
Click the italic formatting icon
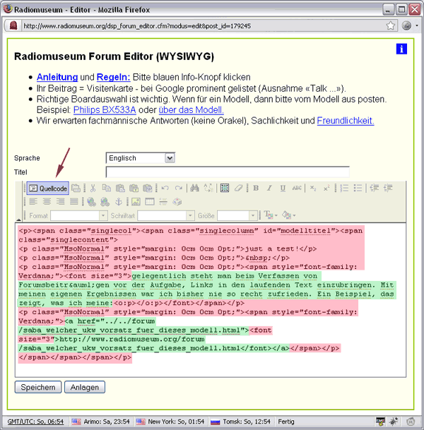pyautogui.click(x=269, y=189)
